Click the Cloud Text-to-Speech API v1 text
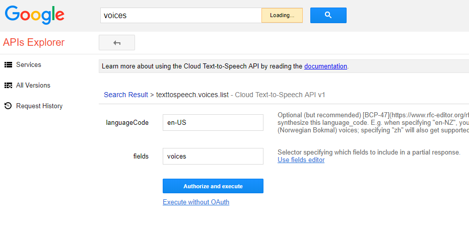Screen dimensions: 469x229 tap(280, 95)
